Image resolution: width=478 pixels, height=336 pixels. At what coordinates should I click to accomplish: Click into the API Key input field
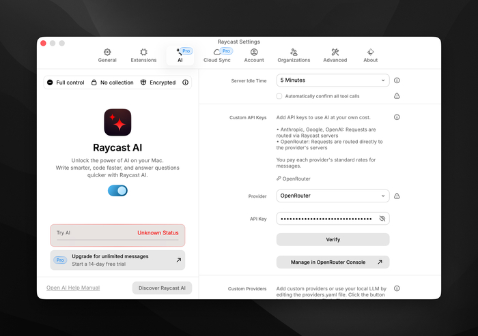pyautogui.click(x=326, y=219)
